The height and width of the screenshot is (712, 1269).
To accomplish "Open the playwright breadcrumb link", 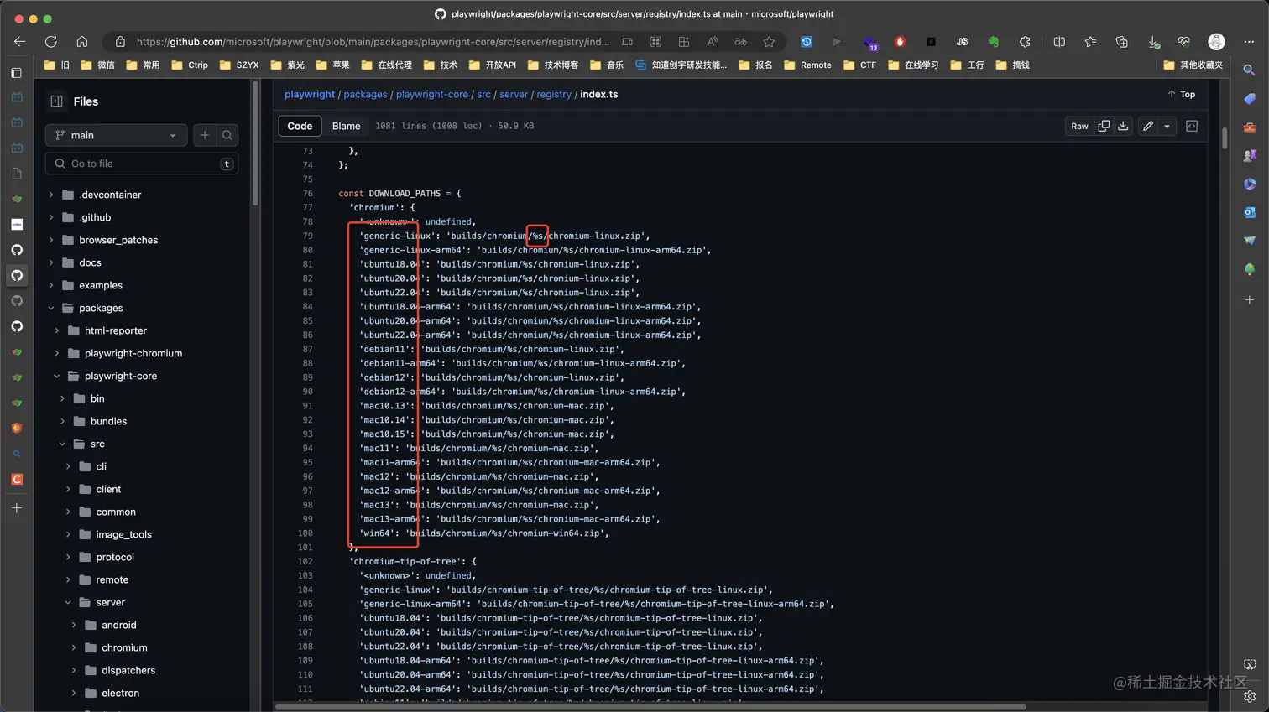I will (x=310, y=94).
